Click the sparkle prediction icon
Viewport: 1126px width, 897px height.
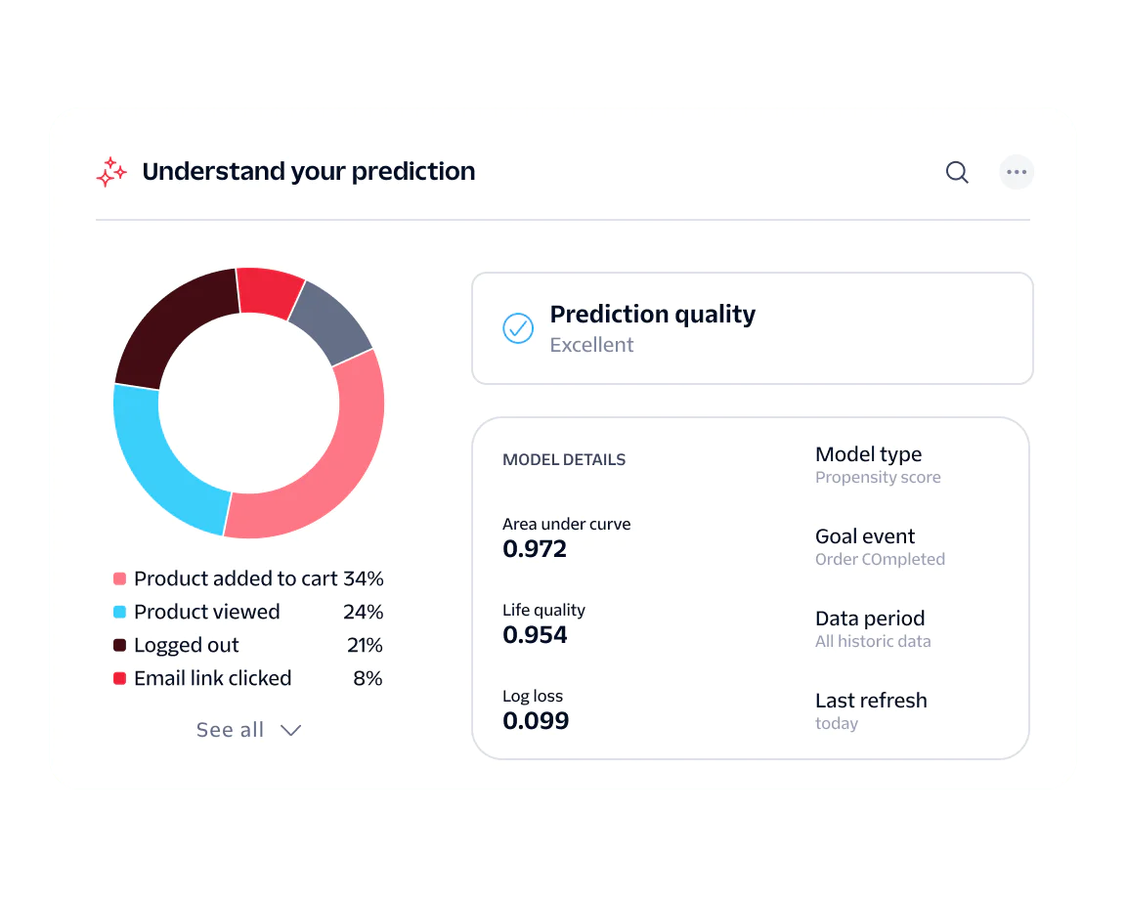coord(111,171)
